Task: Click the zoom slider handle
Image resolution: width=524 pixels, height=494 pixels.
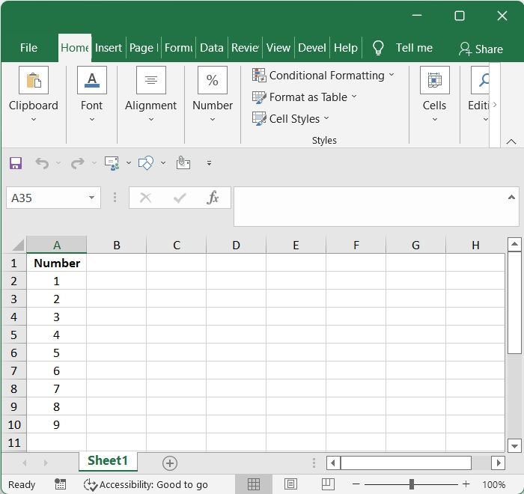Action: pyautogui.click(x=411, y=484)
